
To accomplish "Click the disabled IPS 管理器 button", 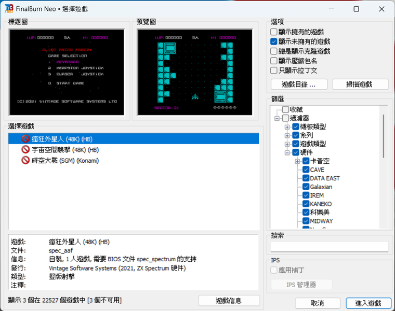I will pos(301,285).
